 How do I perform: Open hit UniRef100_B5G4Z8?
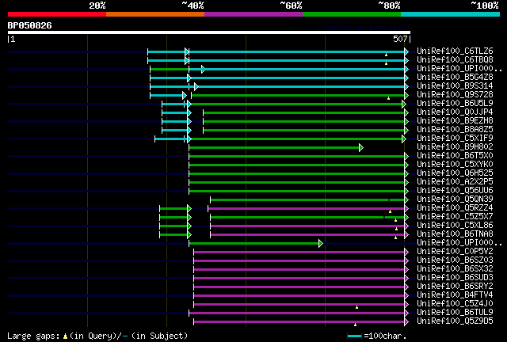455,77
